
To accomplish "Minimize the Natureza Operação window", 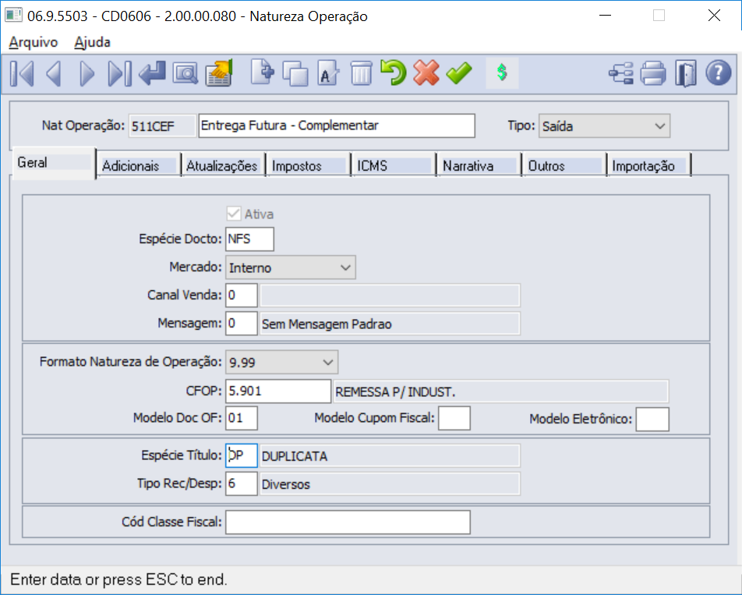I will (x=606, y=16).
